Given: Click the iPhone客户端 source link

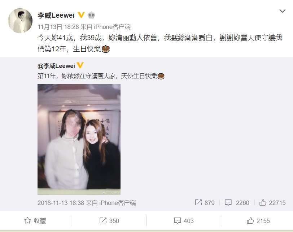Looking at the screenshot, I should 112,27.
